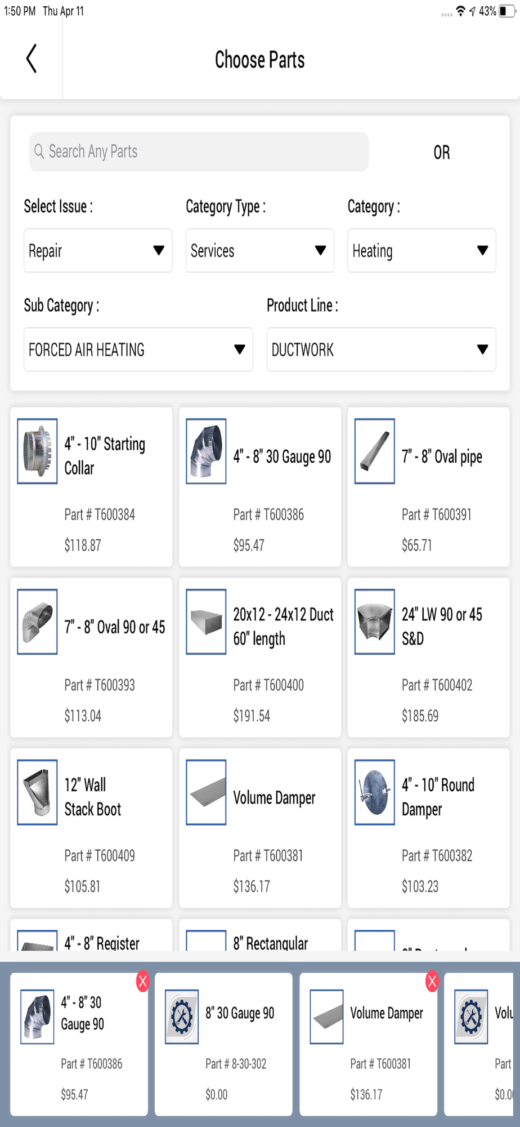The width and height of the screenshot is (520, 1127).
Task: Focus the Search Any Parts field
Action: tap(199, 152)
